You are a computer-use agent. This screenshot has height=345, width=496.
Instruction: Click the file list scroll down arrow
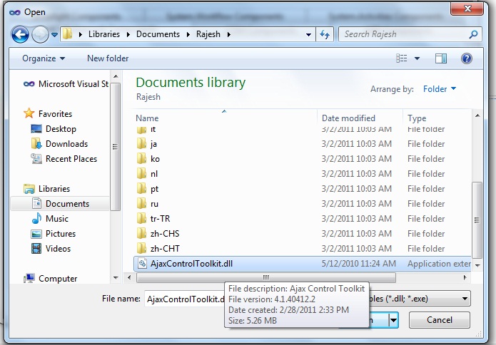coord(477,266)
